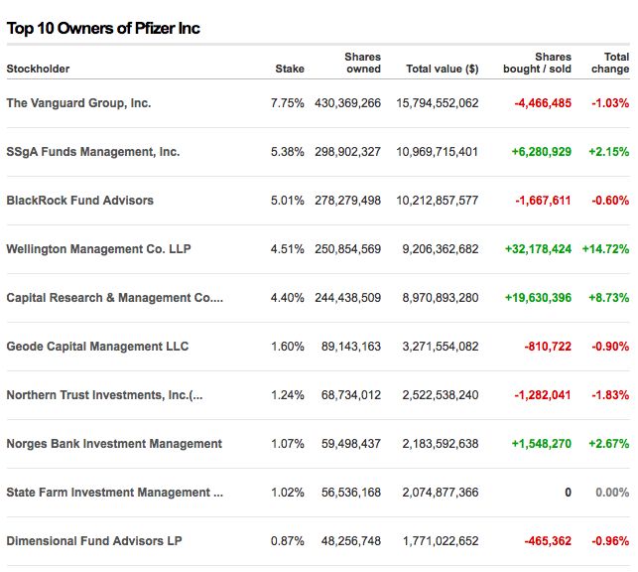This screenshot has height=572, width=638.
Task: Click Capital Research's +19,630,396 shares bought
Action: [539, 298]
